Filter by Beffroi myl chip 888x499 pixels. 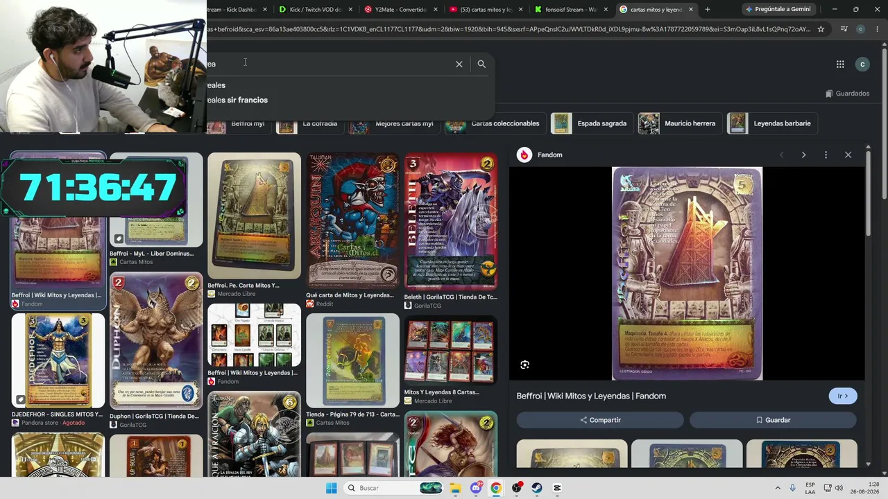tap(238, 124)
